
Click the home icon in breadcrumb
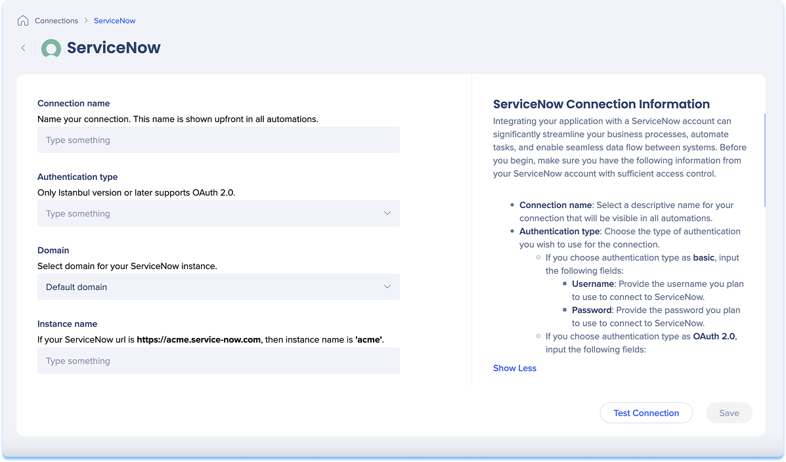coord(22,20)
